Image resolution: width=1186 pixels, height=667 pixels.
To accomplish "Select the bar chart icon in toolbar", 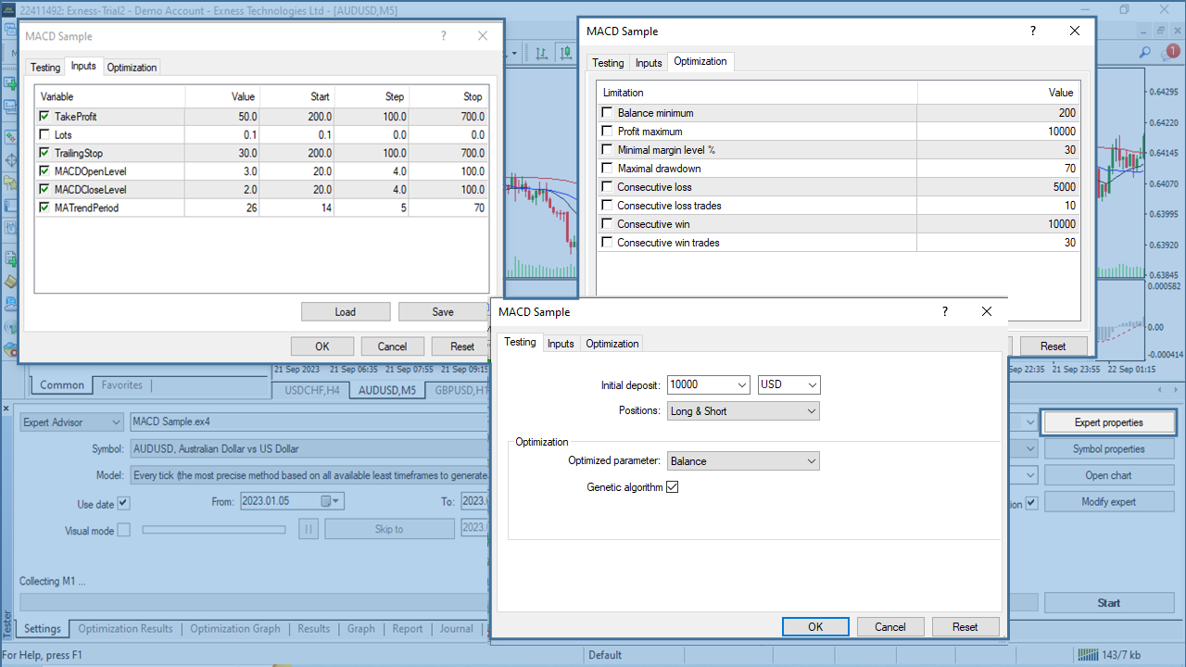I will [539, 52].
